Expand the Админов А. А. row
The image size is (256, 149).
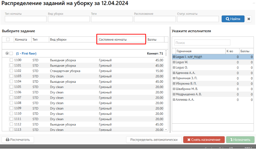[x=174, y=73]
